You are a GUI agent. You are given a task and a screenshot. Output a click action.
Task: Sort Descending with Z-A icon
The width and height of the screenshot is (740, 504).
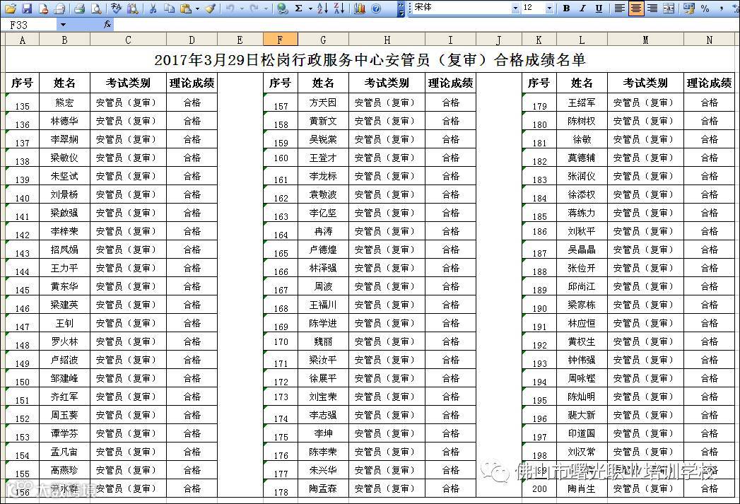coord(339,8)
